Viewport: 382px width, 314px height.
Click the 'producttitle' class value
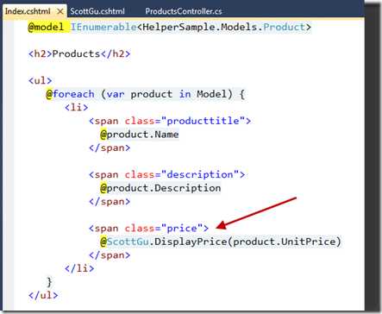pyautogui.click(x=203, y=121)
